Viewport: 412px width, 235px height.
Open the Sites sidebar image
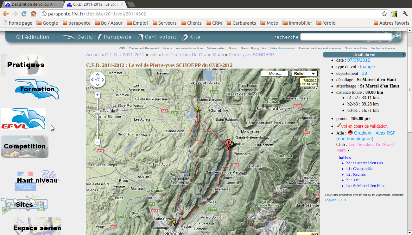point(25,204)
